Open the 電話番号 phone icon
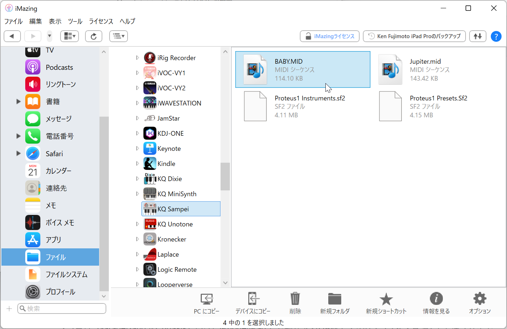 point(33,136)
